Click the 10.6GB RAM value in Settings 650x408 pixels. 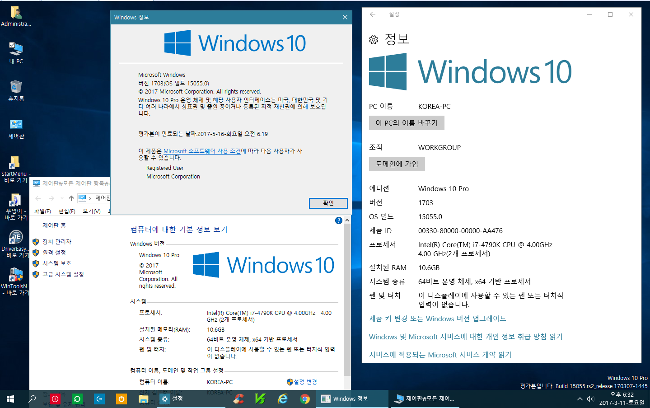pos(429,267)
